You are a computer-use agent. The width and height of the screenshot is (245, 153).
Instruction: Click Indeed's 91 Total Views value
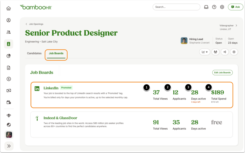156,122
